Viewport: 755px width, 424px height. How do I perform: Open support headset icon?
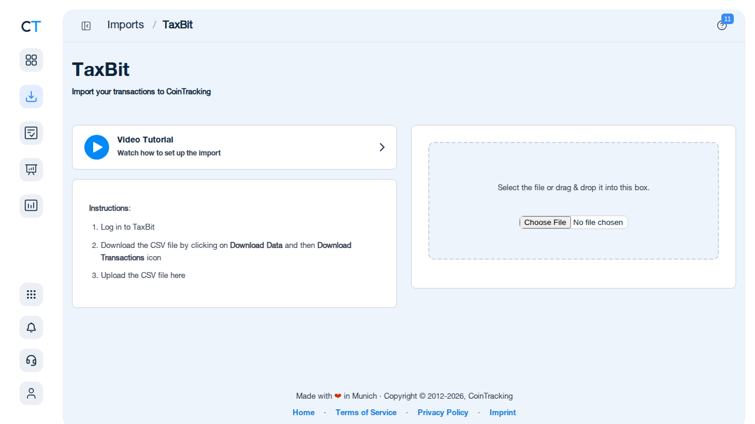[31, 360]
